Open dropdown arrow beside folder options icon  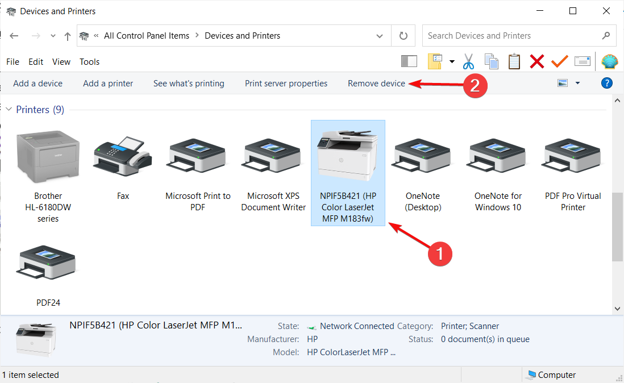452,61
